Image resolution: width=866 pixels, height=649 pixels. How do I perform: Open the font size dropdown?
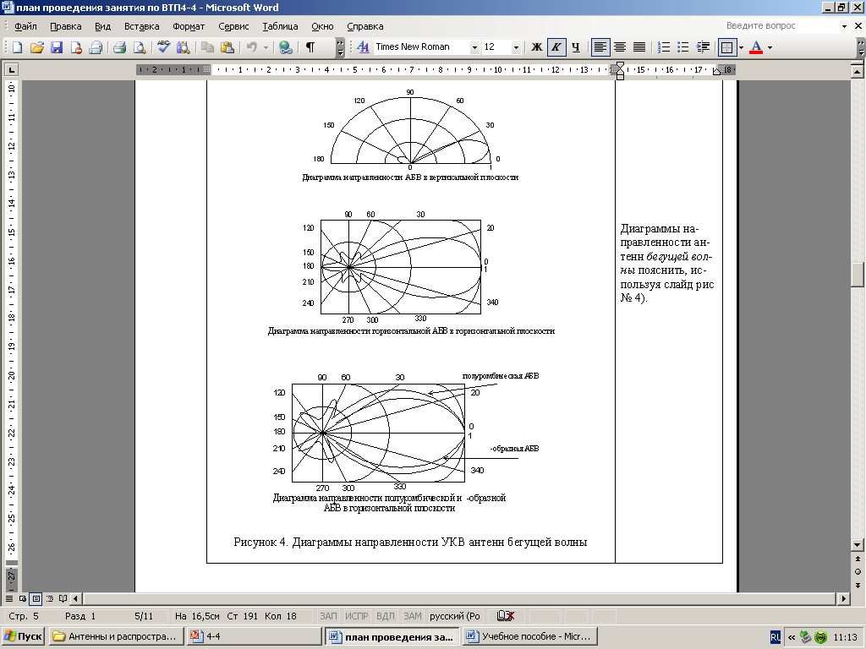pos(516,47)
